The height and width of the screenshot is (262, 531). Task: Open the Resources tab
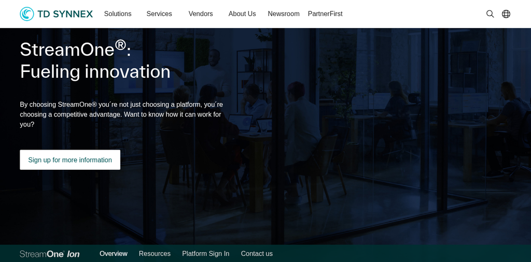pos(155,254)
